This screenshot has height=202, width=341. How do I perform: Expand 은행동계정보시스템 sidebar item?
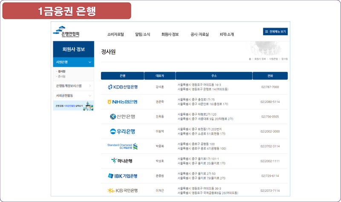pos(73,86)
